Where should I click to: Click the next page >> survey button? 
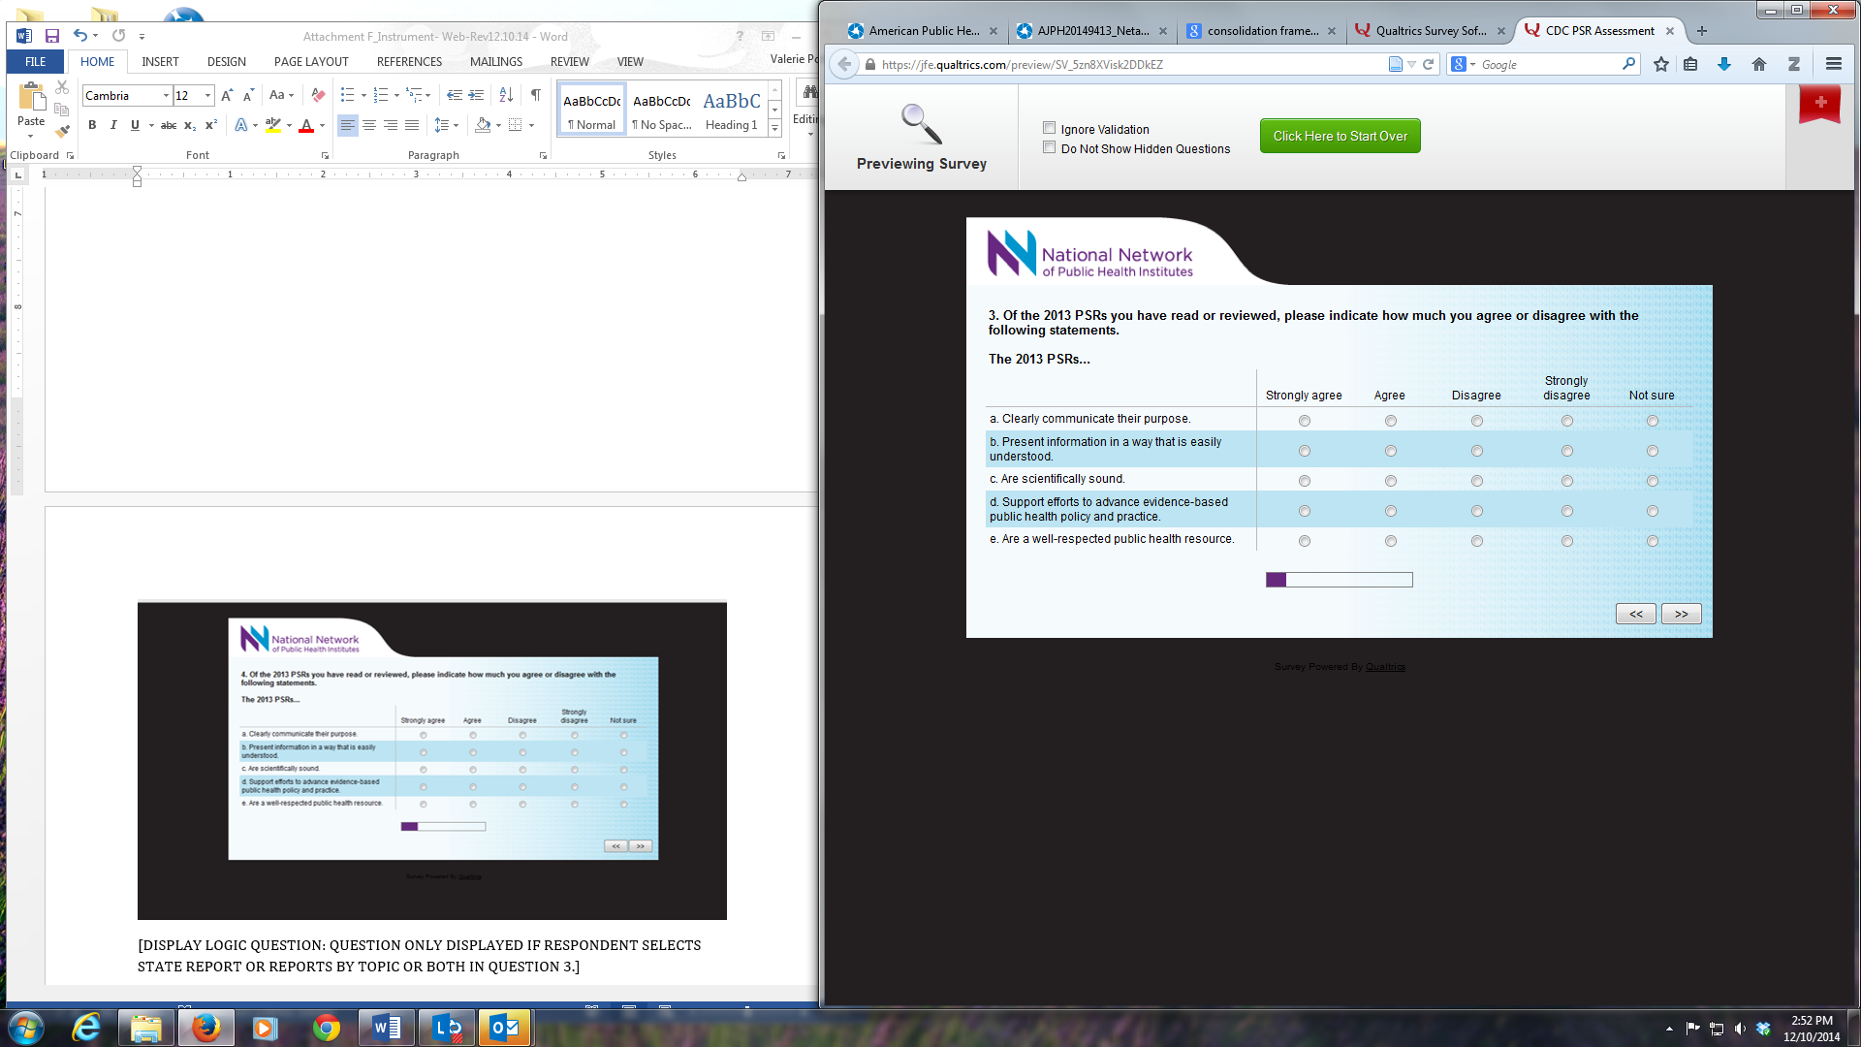[x=1681, y=614]
